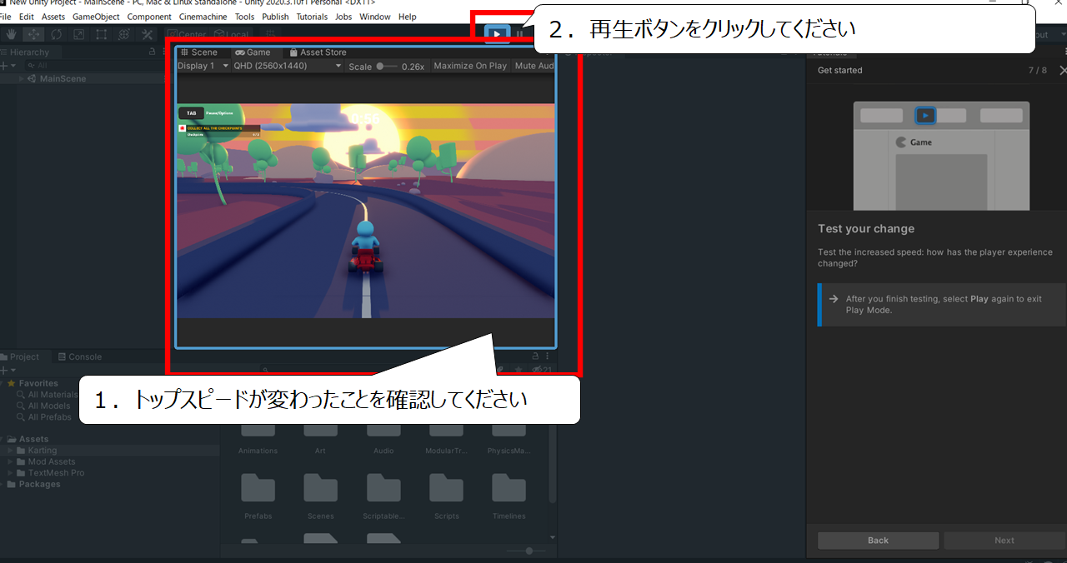
Task: Open the Art folder thumbnail
Action: (320, 431)
